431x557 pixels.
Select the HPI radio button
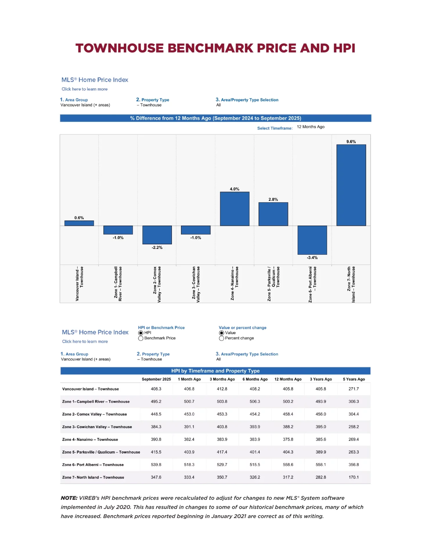click(x=141, y=333)
